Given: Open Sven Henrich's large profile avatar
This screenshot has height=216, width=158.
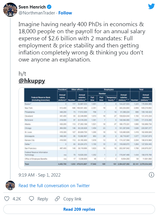Looking at the screenshot, I should 10,10.
